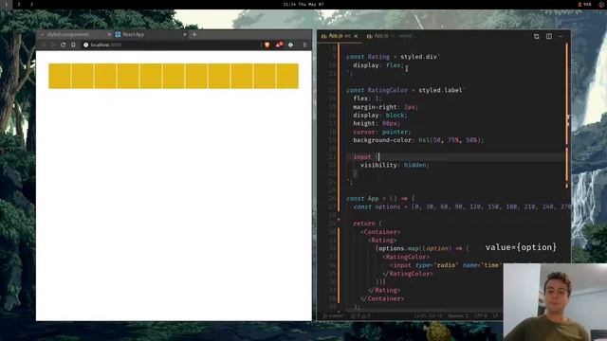The image size is (607, 341).
Task: Click the sixth yellow rating block
Action: [174, 76]
